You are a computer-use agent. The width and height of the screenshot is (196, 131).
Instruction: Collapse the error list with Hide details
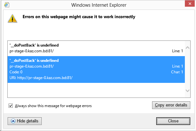(x=24, y=121)
